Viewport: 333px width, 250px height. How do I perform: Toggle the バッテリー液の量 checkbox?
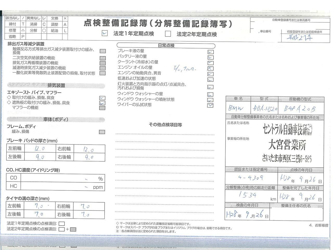tap(210, 57)
